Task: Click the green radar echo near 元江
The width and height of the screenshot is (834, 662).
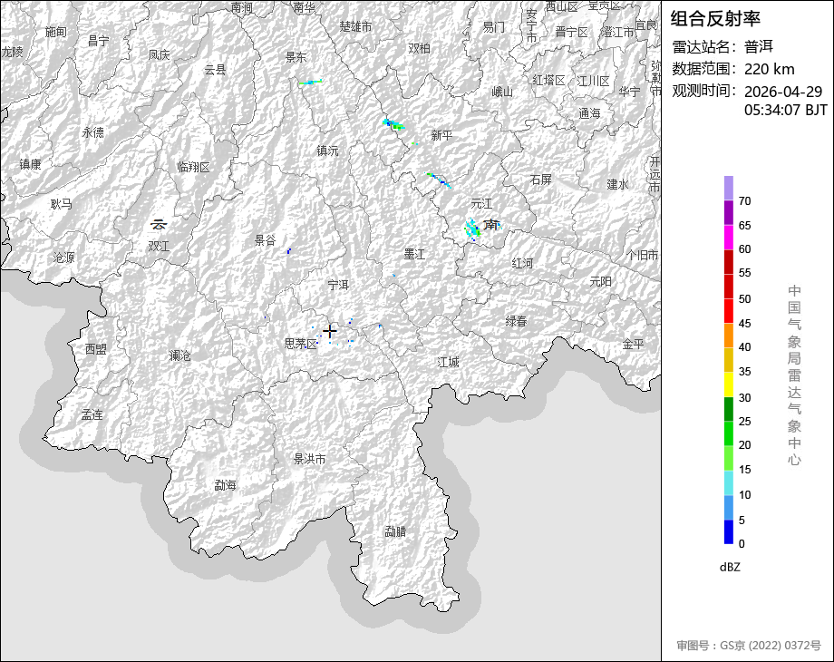Action: tap(472, 229)
